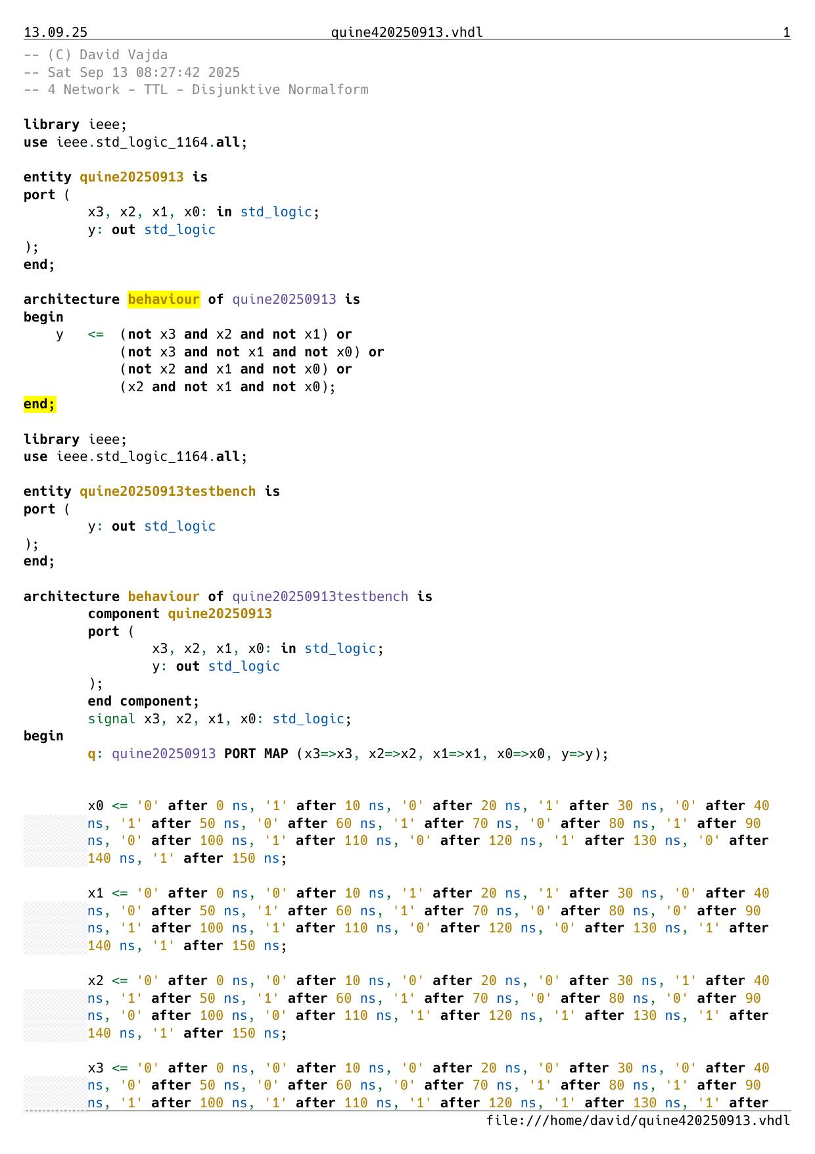The image size is (815, 1154).
Task: Click the 'x2 <=' stimulus assignment start
Action: 108,981
